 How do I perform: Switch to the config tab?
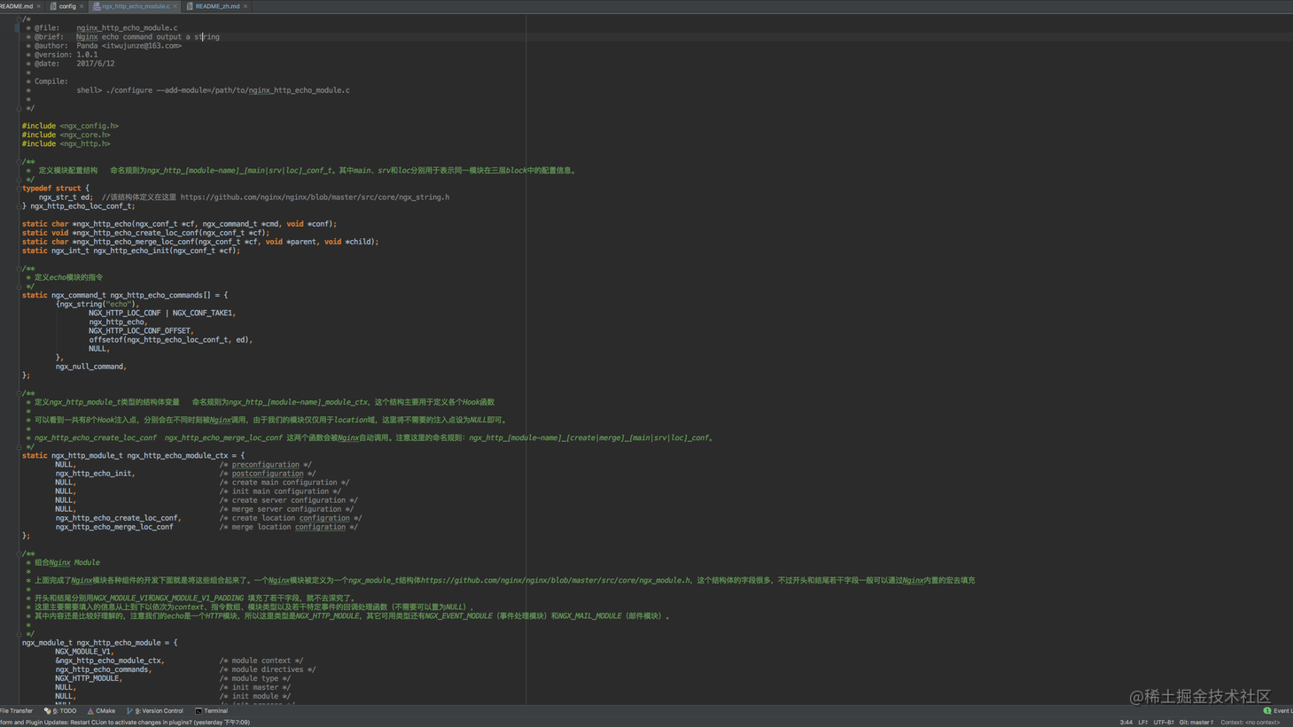pos(66,6)
